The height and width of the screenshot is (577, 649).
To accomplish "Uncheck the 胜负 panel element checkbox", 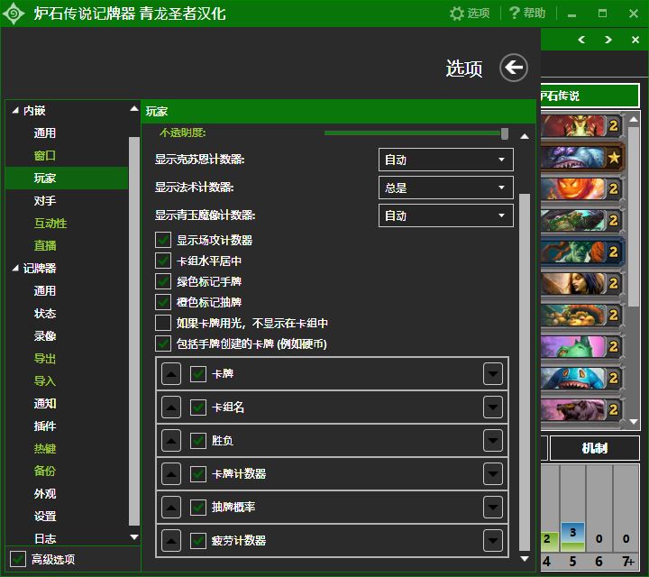I will (198, 440).
